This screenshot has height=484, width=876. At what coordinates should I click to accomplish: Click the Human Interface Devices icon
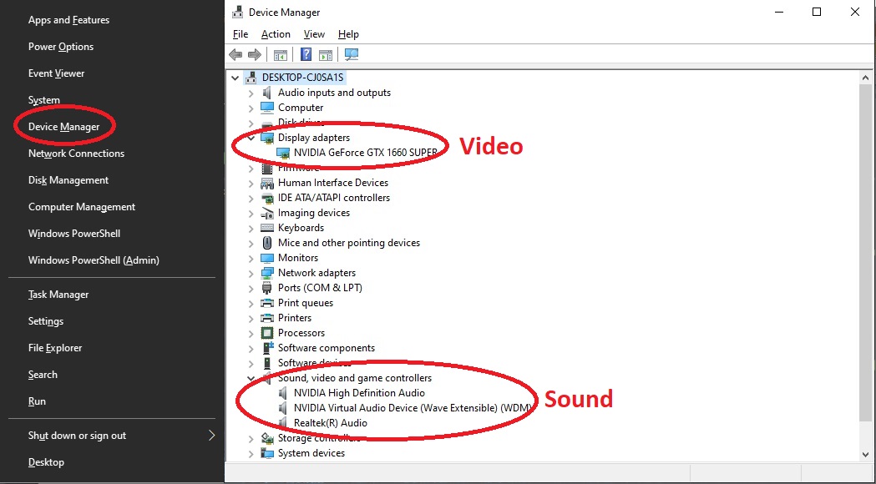tap(267, 183)
